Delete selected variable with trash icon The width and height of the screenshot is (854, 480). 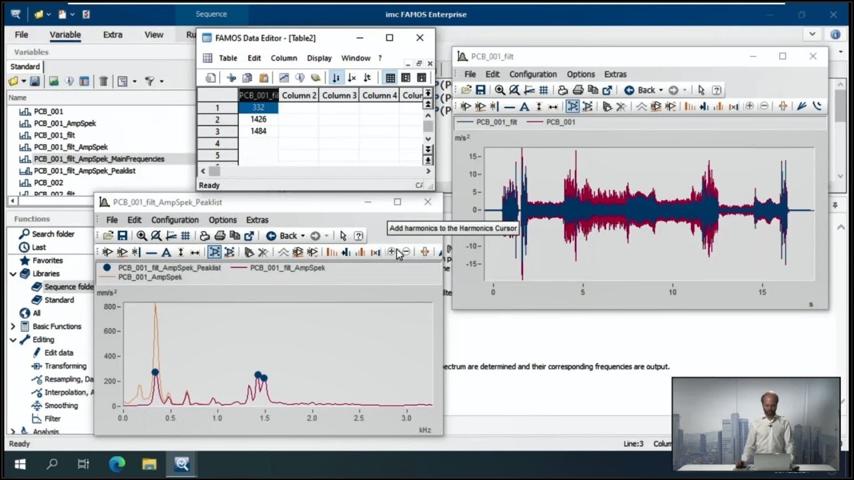tap(103, 81)
